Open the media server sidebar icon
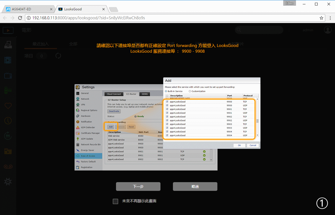This screenshot has height=215, width=335. [x=8, y=45]
